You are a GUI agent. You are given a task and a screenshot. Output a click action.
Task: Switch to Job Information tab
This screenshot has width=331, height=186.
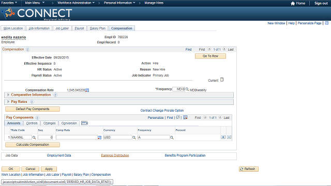[39, 28]
